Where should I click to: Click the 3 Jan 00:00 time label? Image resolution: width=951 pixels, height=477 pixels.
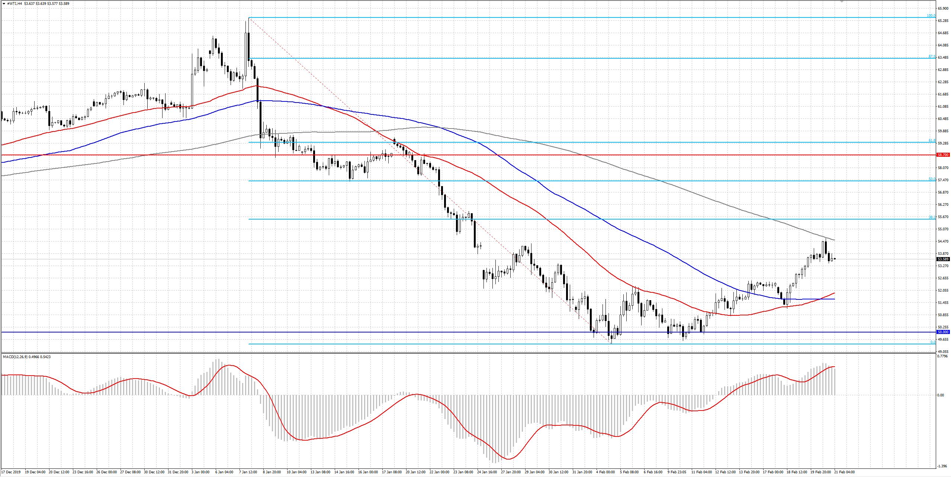(200, 472)
